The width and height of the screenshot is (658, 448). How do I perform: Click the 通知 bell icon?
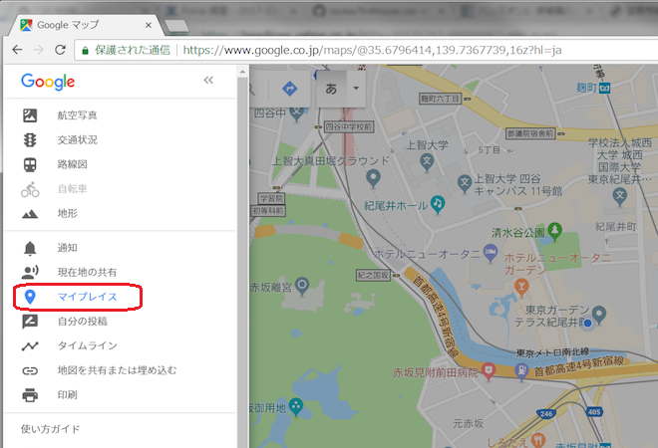(30, 248)
